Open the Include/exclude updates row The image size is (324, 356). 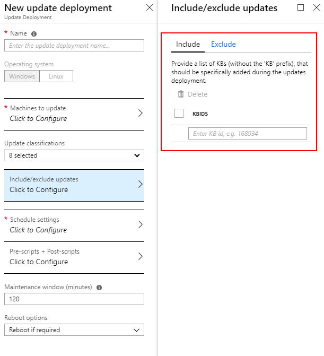(74, 185)
